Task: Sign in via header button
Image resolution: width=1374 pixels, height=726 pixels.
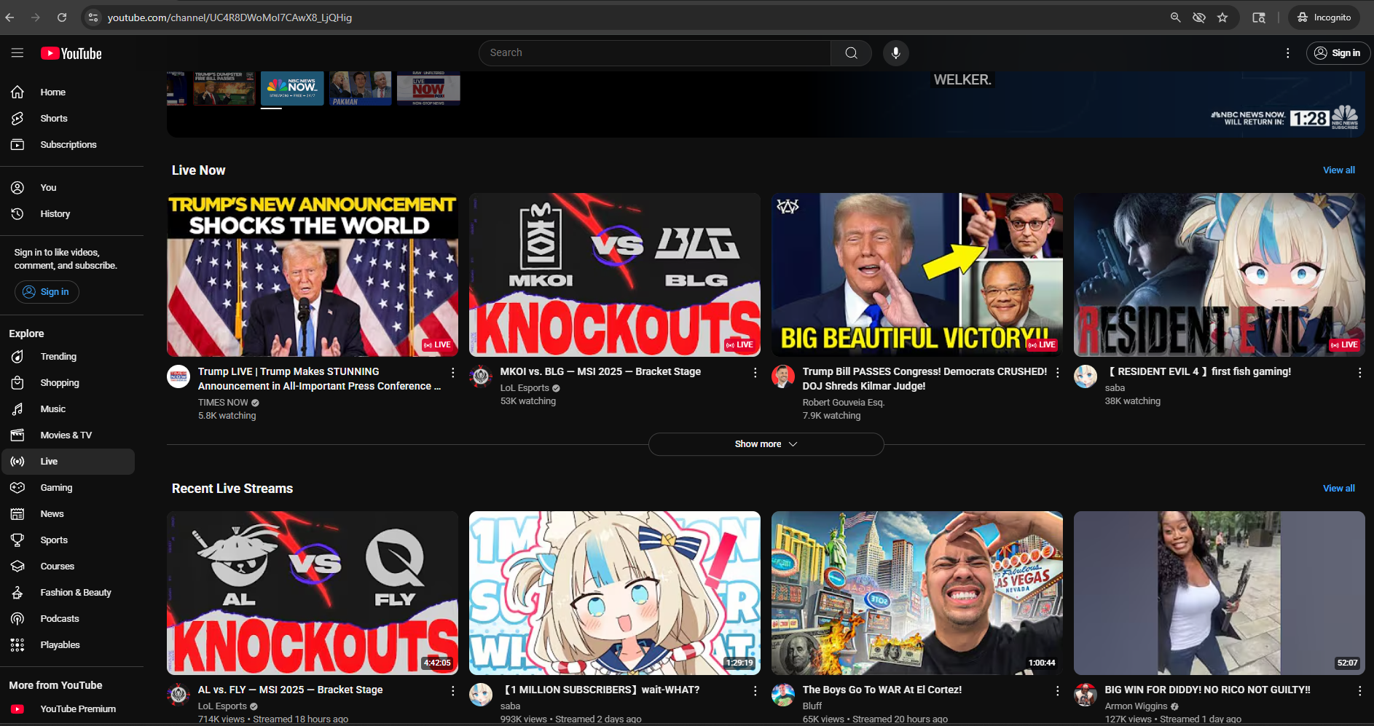Action: (x=1338, y=53)
